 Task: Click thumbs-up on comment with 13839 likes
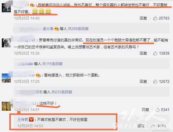pos(155,53)
